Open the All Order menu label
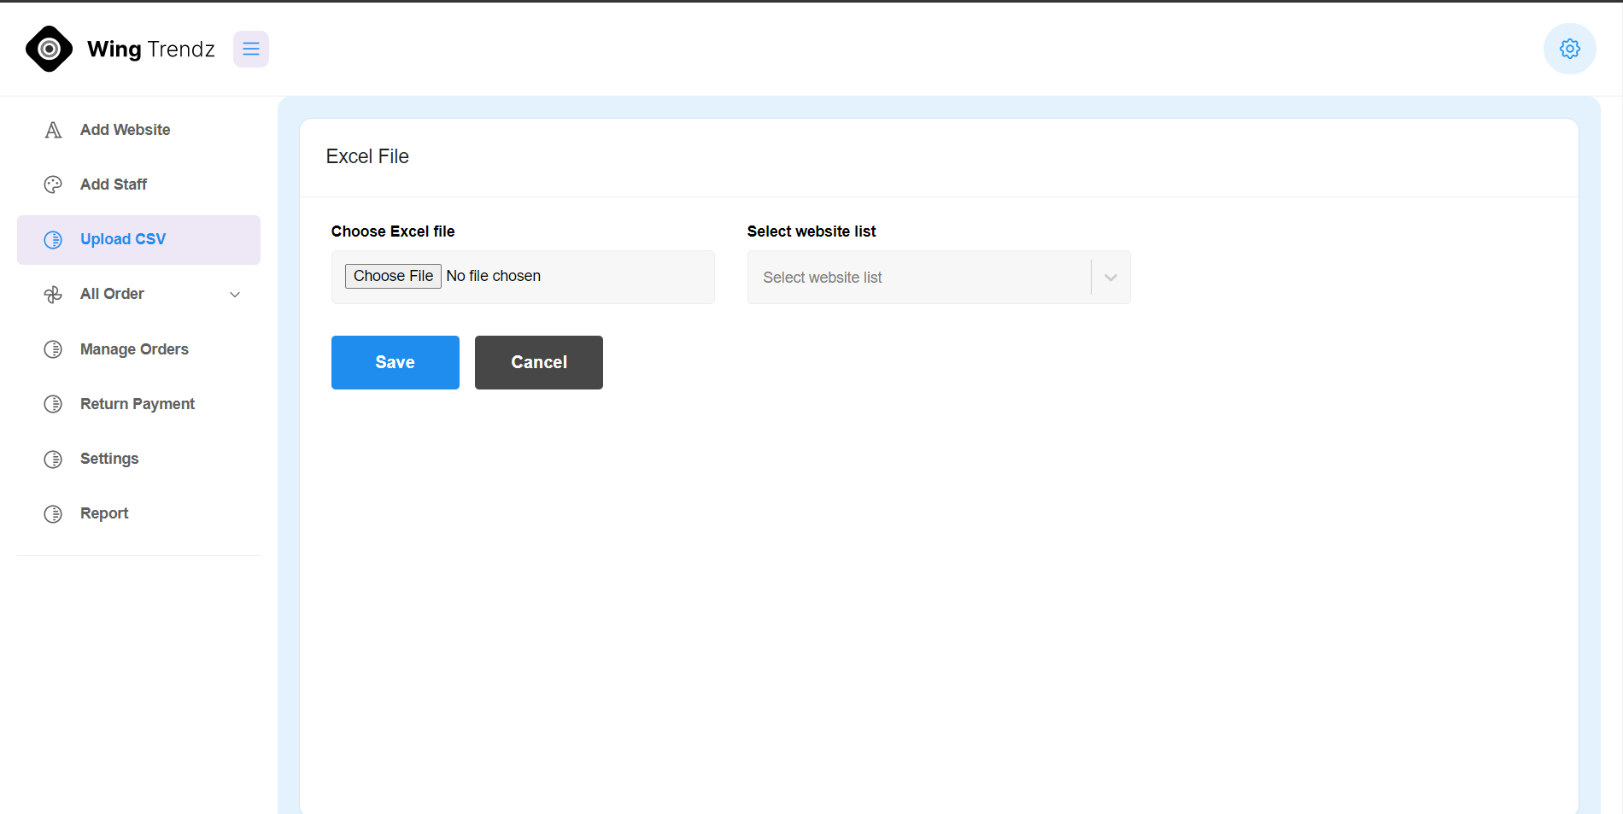 112,294
